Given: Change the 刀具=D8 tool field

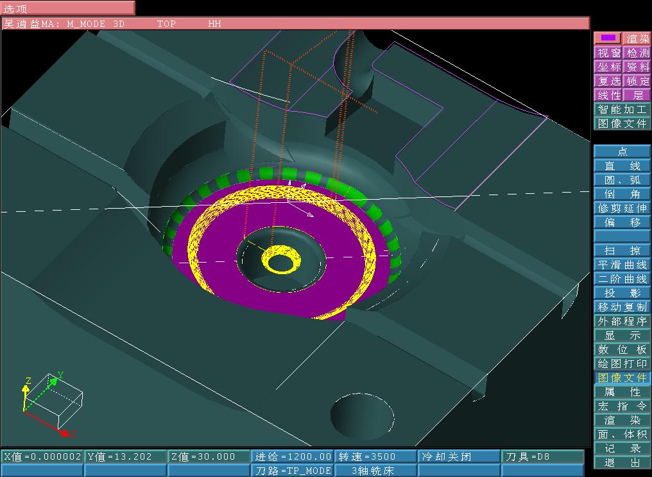Looking at the screenshot, I should pos(543,456).
